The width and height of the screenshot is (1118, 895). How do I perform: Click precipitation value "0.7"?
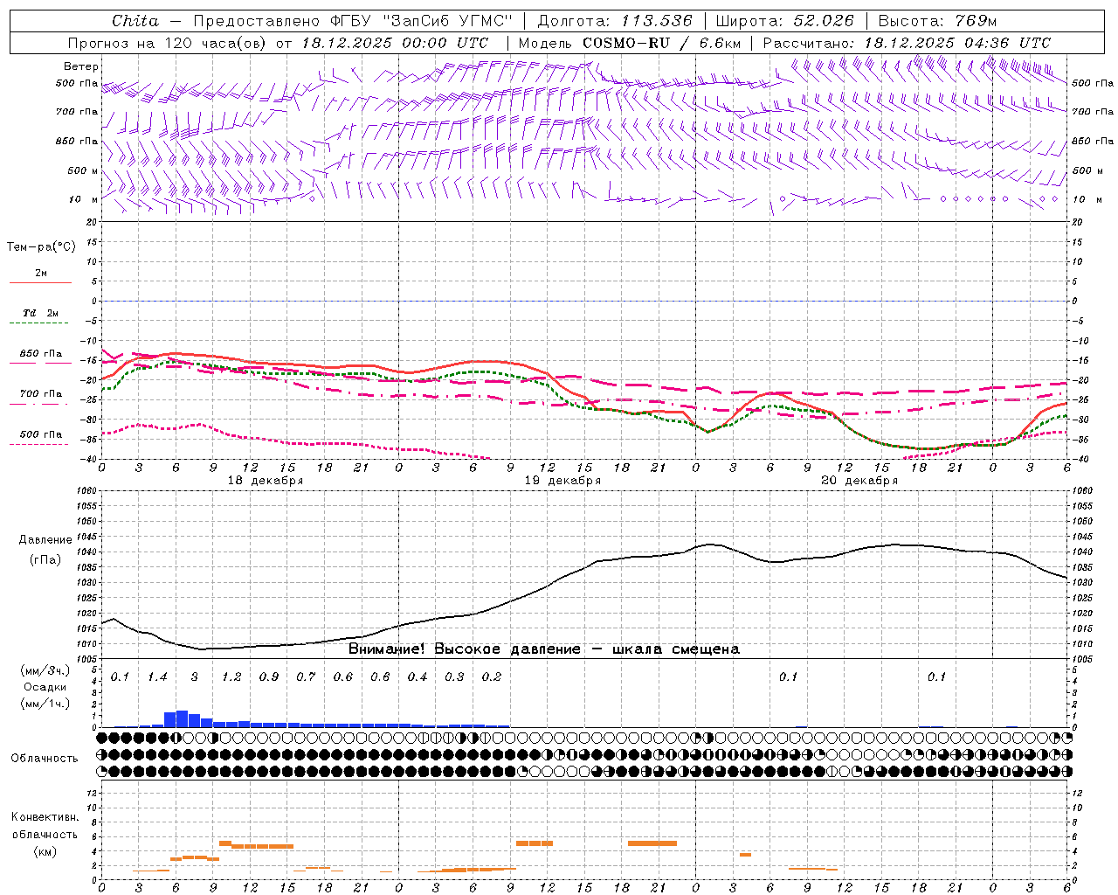(306, 677)
